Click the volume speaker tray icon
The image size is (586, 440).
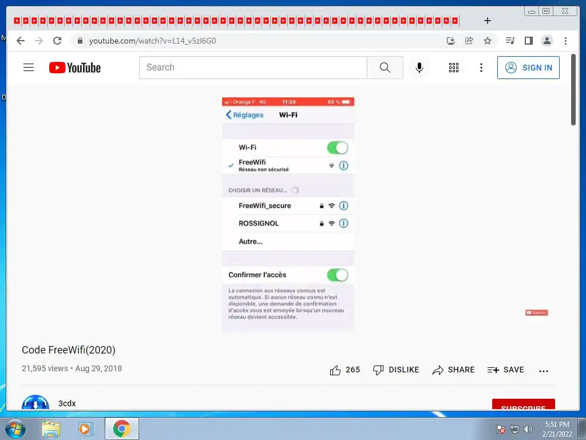[528, 430]
